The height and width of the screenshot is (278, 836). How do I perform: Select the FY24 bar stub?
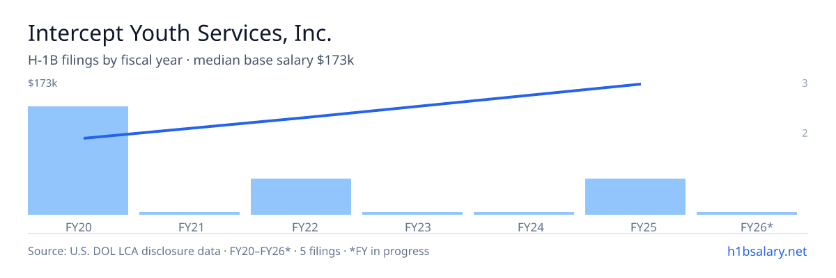[524, 213]
